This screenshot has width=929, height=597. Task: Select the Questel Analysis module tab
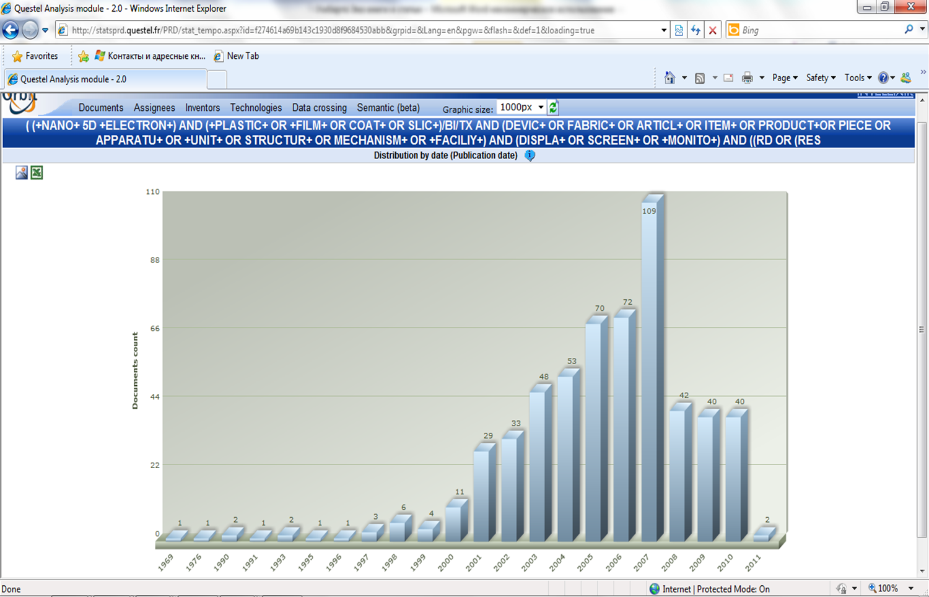105,79
